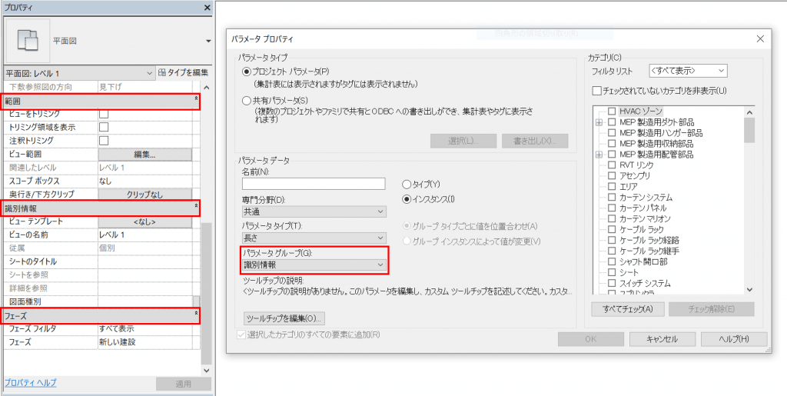787x396 pixels.
Task: Toggle the 注釈トリミング checkbox
Action: click(x=104, y=141)
